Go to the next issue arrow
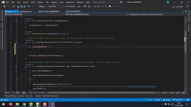Viewport: 191px width, 107px height. [36, 93]
